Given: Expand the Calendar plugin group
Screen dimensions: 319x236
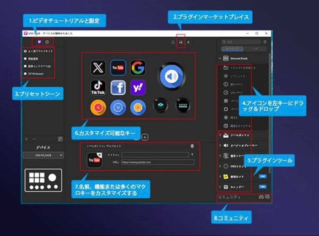Looking at the screenshot, I should [220, 187].
